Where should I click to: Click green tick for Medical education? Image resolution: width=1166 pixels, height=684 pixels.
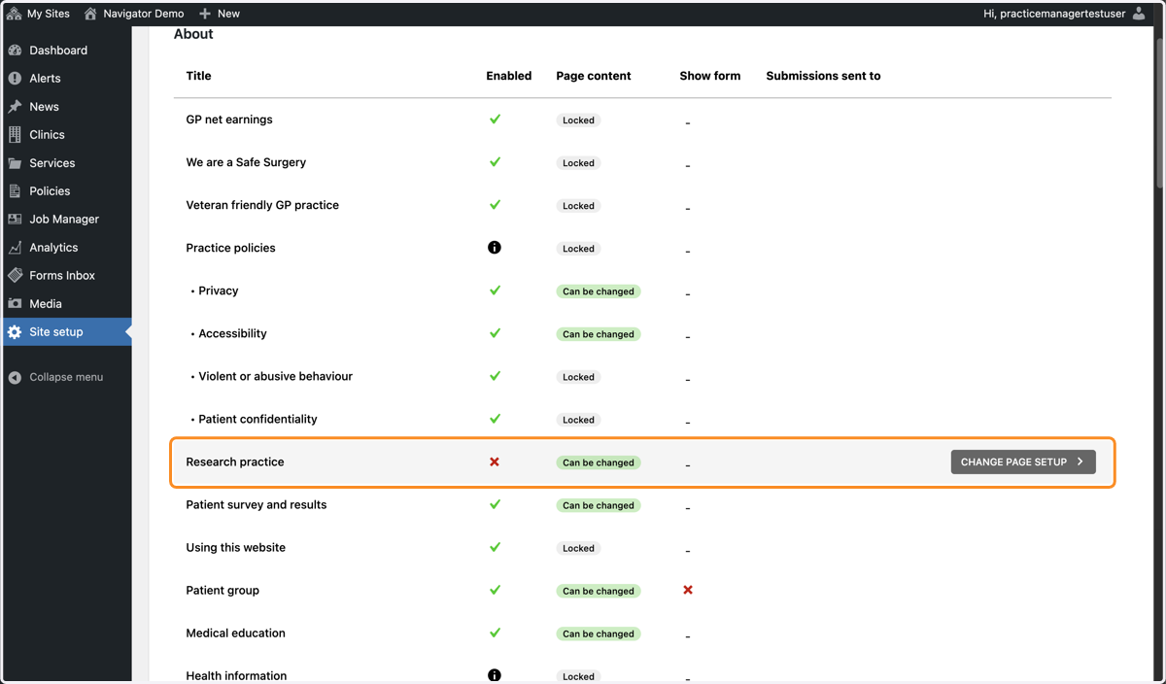tap(495, 632)
